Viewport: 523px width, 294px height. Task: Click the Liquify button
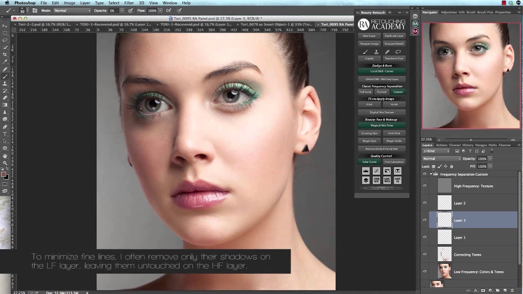coord(369,58)
